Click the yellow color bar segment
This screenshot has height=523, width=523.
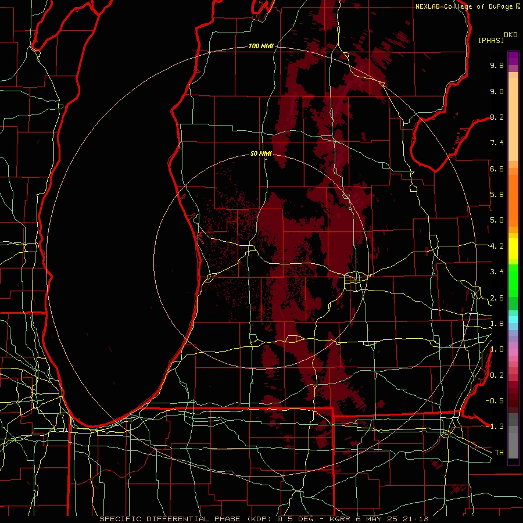[513, 249]
